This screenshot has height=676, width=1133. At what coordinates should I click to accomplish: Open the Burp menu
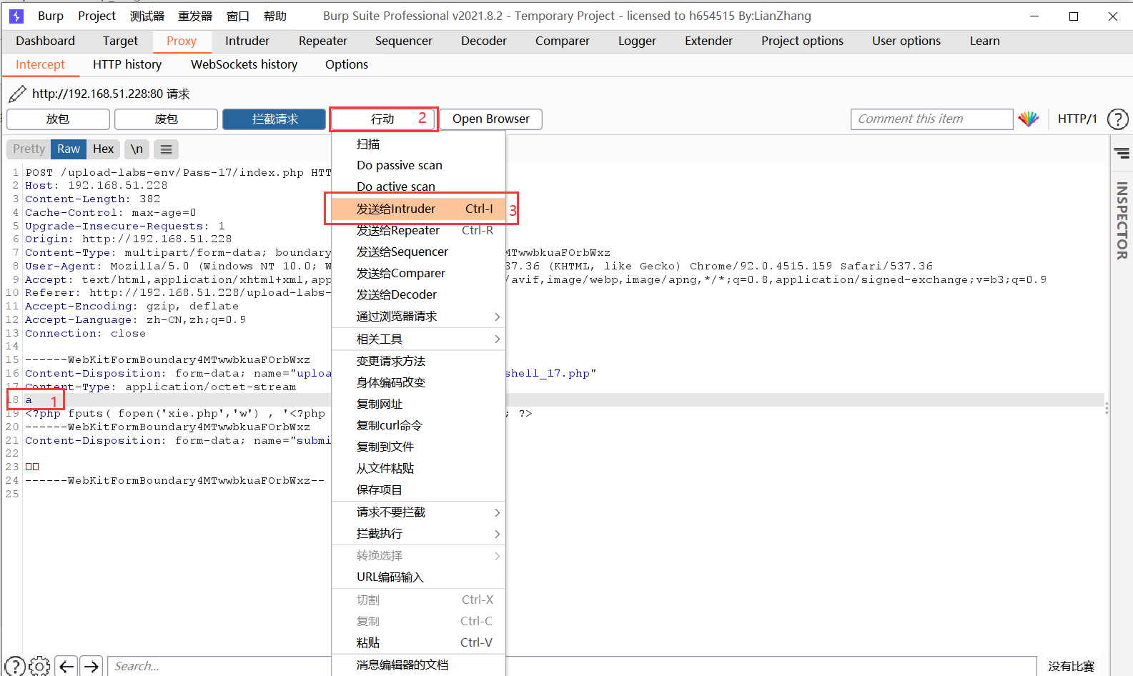[x=51, y=16]
